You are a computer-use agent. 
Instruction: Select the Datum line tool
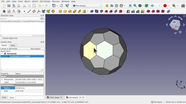29,11
